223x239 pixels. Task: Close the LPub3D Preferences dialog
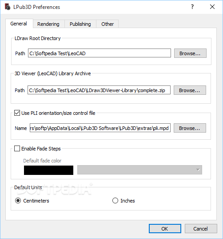212,7
